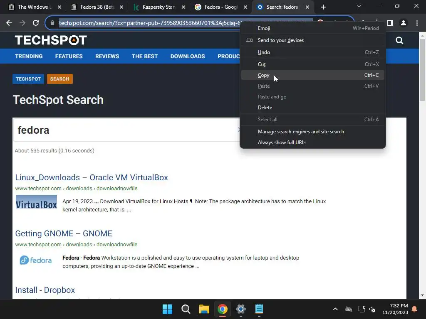
Task: Open the taskbar clock showing 7:32 PM
Action: point(395,309)
